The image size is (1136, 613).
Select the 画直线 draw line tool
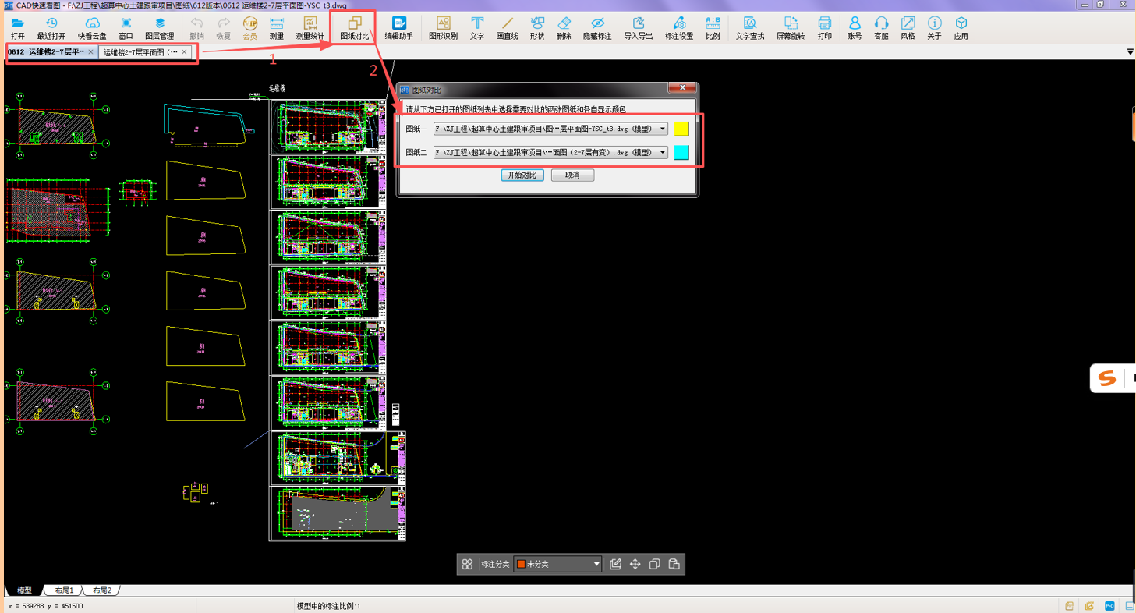click(x=507, y=28)
